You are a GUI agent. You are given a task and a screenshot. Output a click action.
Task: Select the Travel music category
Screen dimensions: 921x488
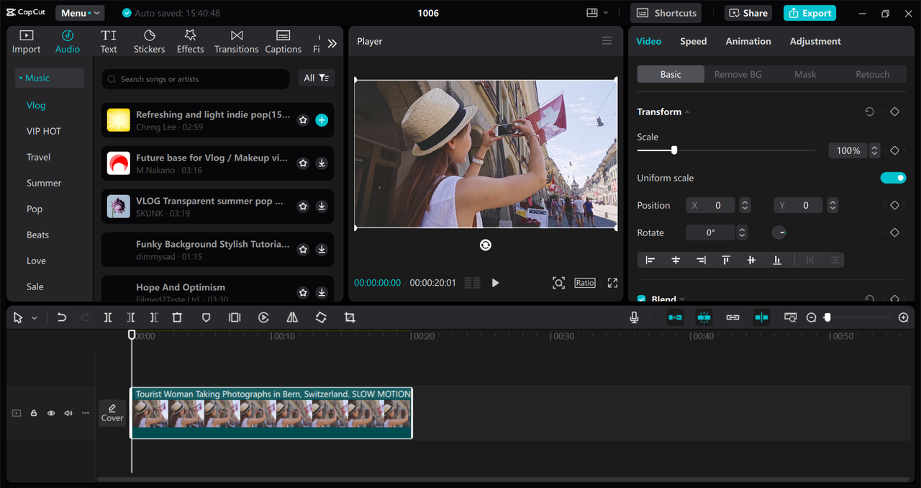(x=39, y=157)
